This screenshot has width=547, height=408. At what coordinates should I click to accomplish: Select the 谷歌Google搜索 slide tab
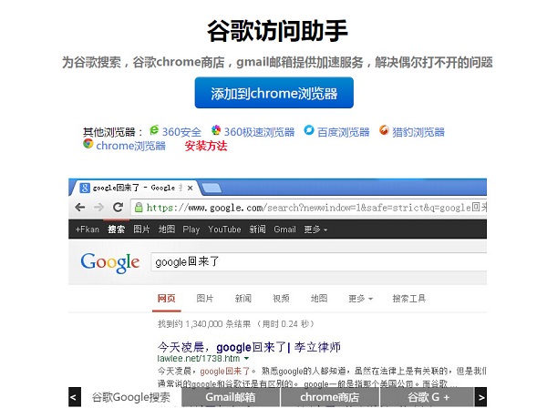click(x=131, y=397)
